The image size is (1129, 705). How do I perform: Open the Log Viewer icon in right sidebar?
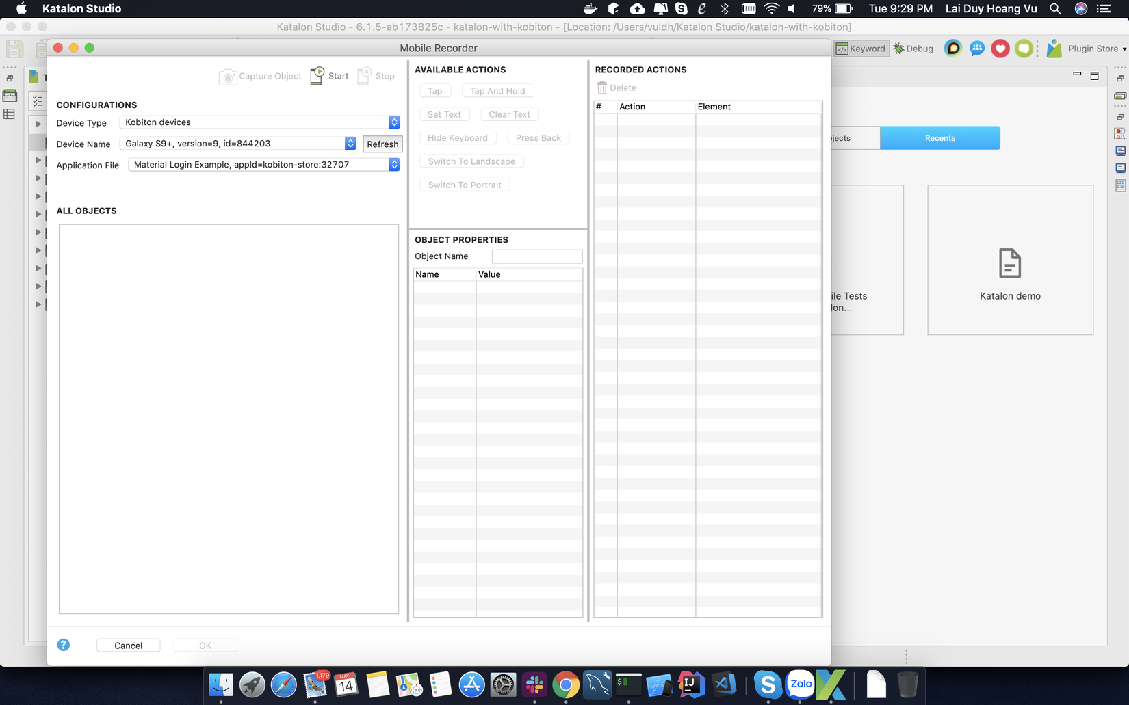pos(1120,185)
